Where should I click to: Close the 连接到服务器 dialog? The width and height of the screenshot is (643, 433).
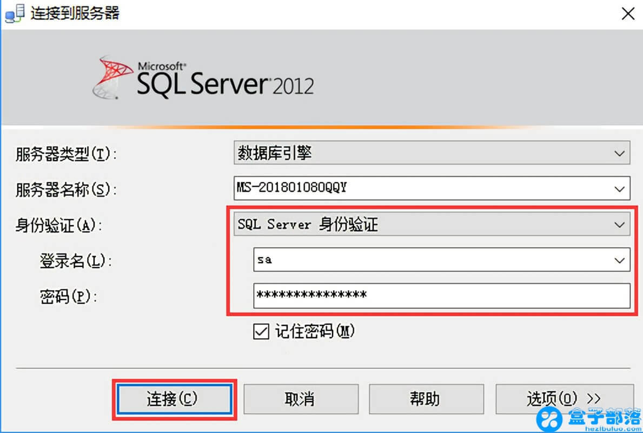pyautogui.click(x=628, y=14)
